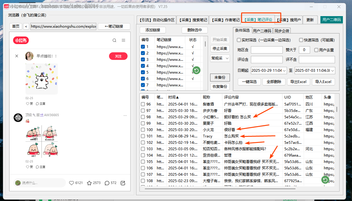Open 用户二维码 sub-tab in filter panel
Image resolution: width=352 pixels, height=201 pixels.
click(x=262, y=31)
